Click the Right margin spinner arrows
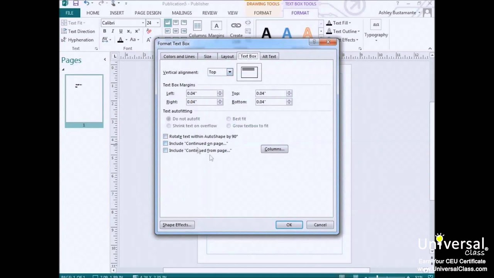Image resolution: width=494 pixels, height=278 pixels. coord(220,102)
